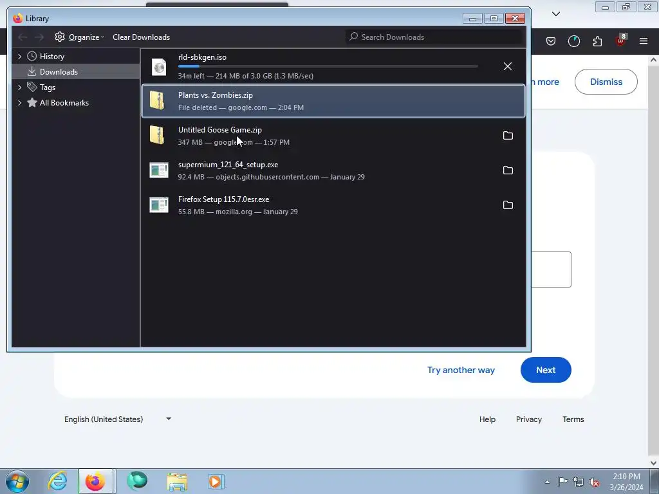Open the Windows Start orb
Viewport: 659px width, 494px height.
(x=17, y=481)
